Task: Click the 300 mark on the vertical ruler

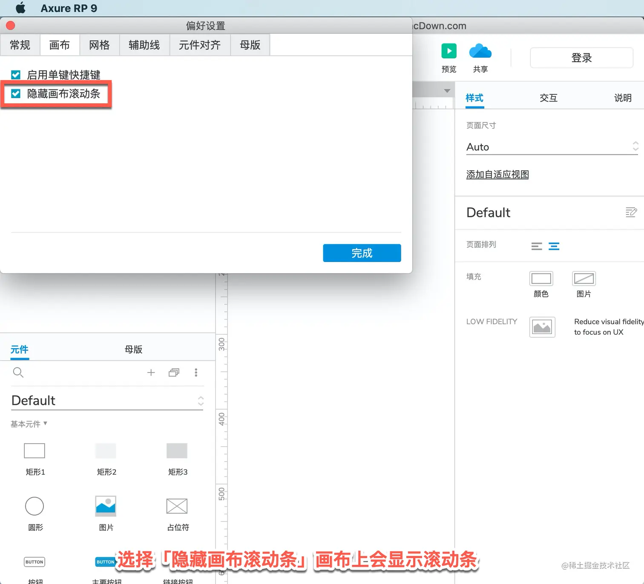Action: (x=221, y=344)
